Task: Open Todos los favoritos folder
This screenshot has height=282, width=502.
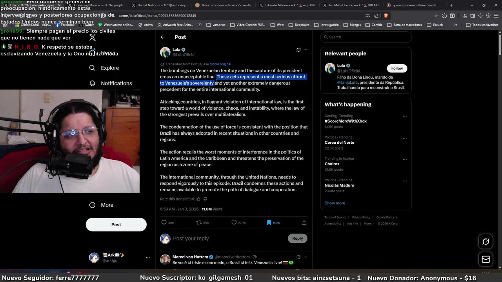Action: (482, 25)
